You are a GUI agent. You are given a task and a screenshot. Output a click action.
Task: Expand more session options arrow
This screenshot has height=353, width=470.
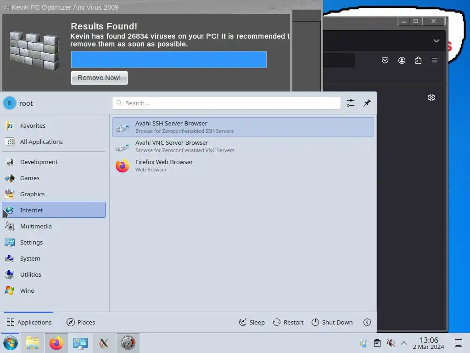[x=367, y=322]
